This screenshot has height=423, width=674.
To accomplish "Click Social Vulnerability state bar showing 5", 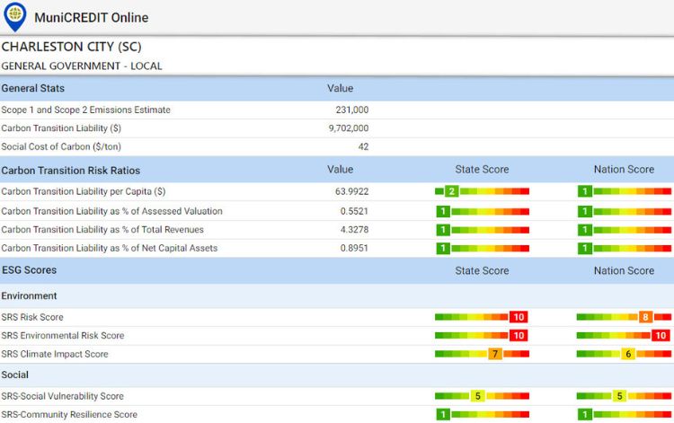I will 482,396.
